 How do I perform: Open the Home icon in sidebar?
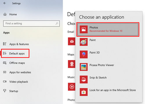(5, 14)
